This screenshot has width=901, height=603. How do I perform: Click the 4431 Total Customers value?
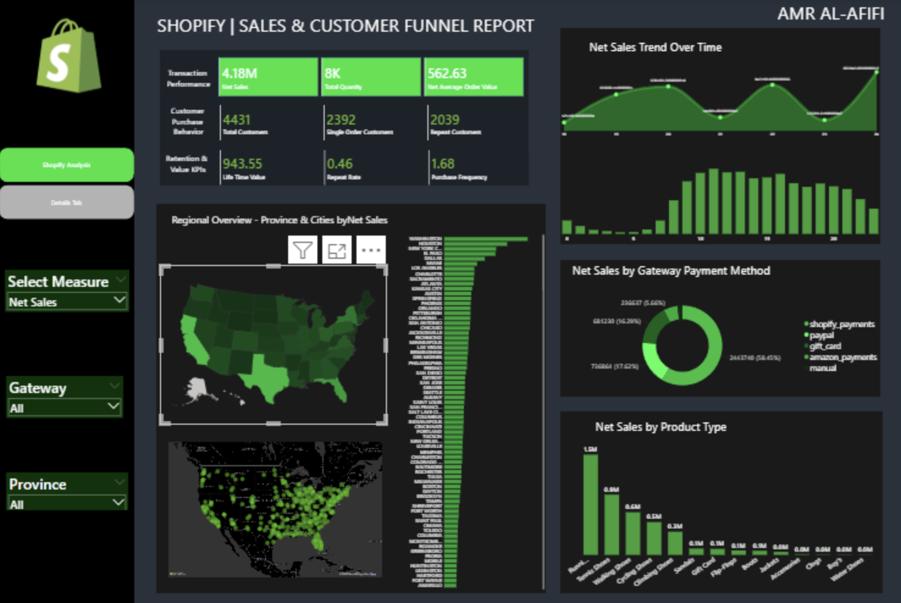(x=237, y=120)
